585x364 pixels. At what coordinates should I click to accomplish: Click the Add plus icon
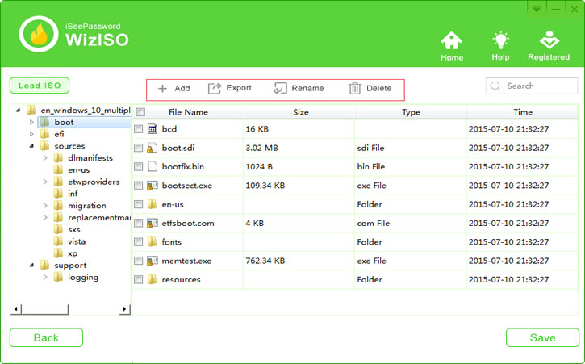(x=162, y=89)
